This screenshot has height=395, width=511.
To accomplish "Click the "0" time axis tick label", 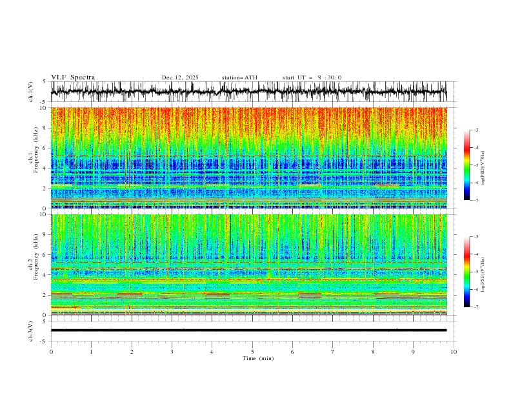I will pyautogui.click(x=51, y=352).
